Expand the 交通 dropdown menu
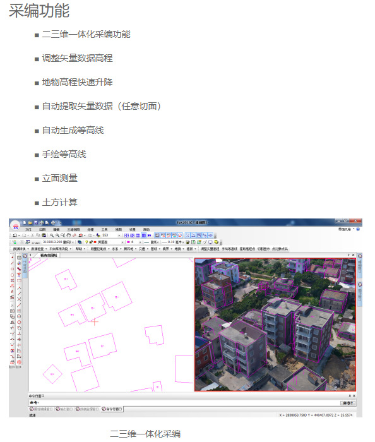 coord(143,249)
